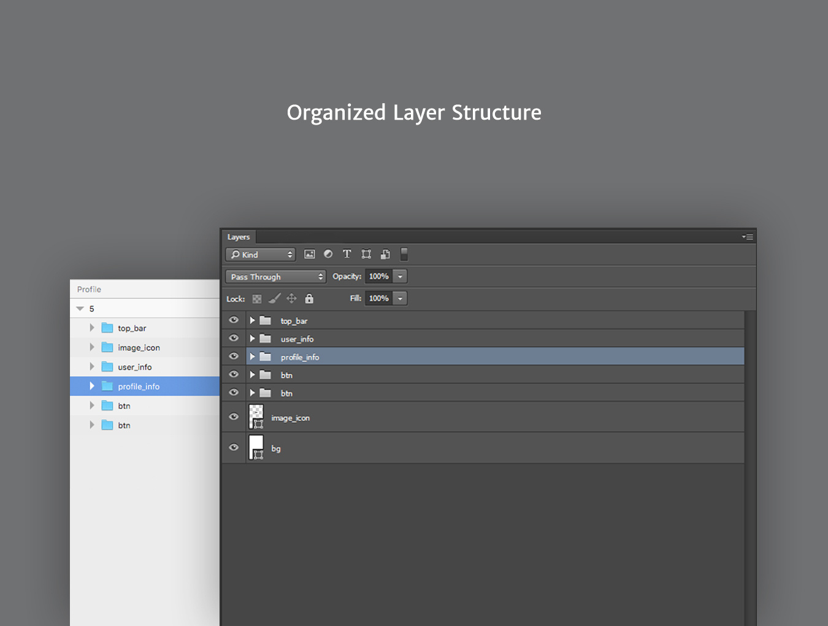The image size is (828, 626).
Task: Filter layers by shape layers
Action: pos(366,254)
